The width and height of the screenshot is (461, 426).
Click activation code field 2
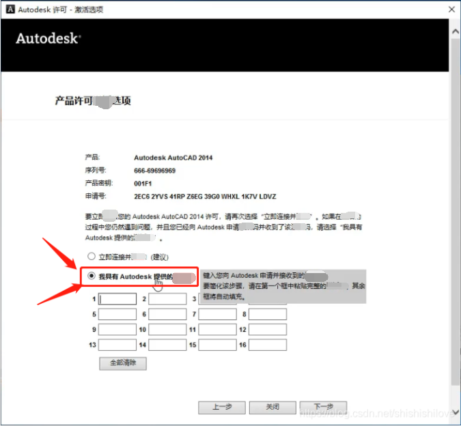(167, 299)
